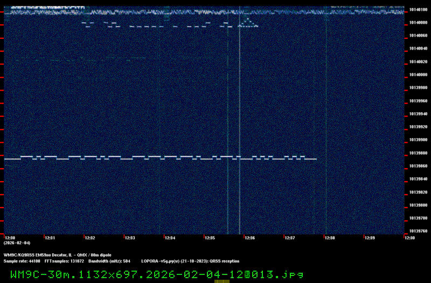Click the WM9C/KQ9RSS station description text
431x283 pixels.
[58, 254]
